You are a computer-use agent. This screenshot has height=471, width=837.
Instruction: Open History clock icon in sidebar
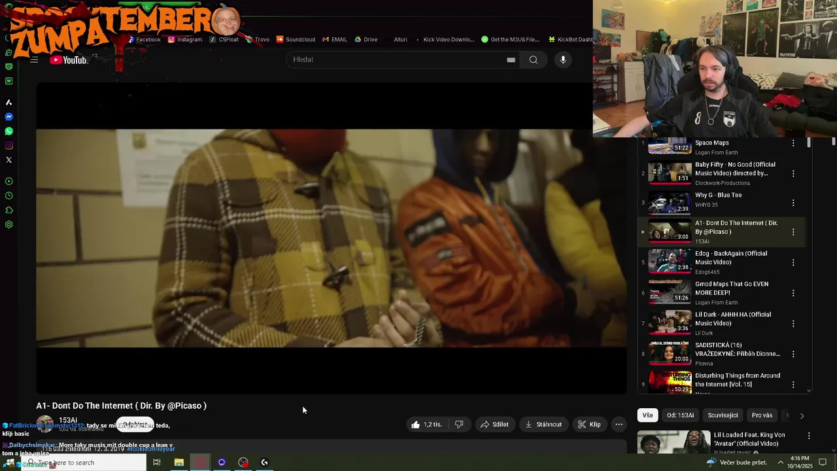(9, 196)
